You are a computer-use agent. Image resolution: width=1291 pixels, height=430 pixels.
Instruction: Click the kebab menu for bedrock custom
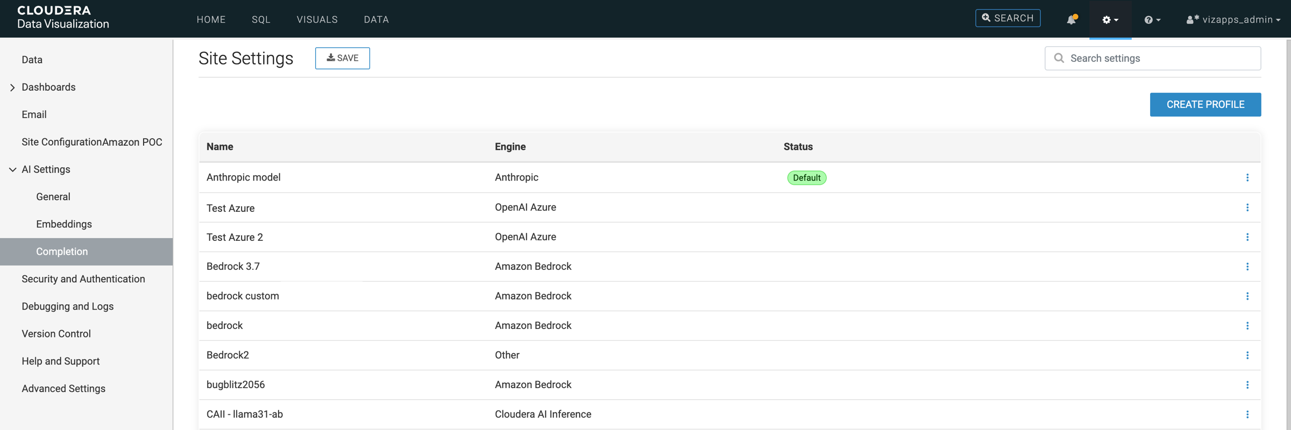click(x=1247, y=296)
